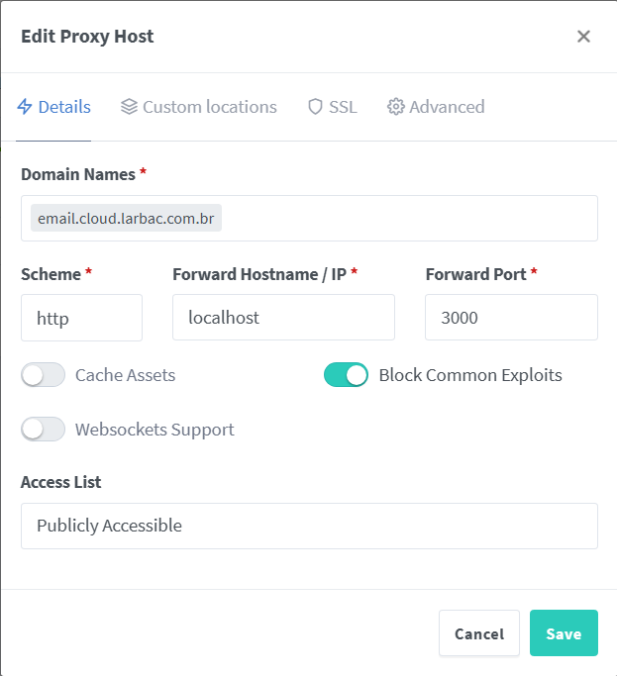Turn on Websockets Support switch

[43, 430]
